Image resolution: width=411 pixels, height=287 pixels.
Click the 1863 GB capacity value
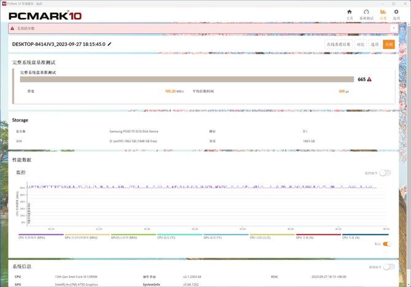click(x=309, y=141)
